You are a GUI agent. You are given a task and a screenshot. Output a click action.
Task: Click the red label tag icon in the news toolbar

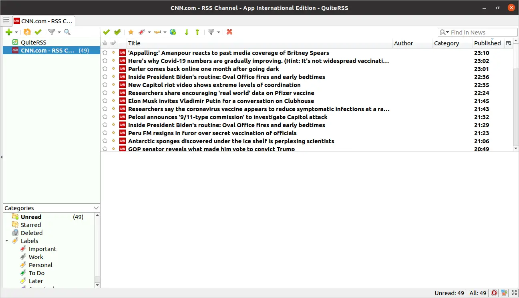point(142,32)
